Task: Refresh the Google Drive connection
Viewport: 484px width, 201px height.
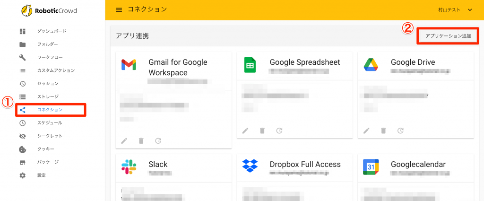Action: pyautogui.click(x=400, y=131)
